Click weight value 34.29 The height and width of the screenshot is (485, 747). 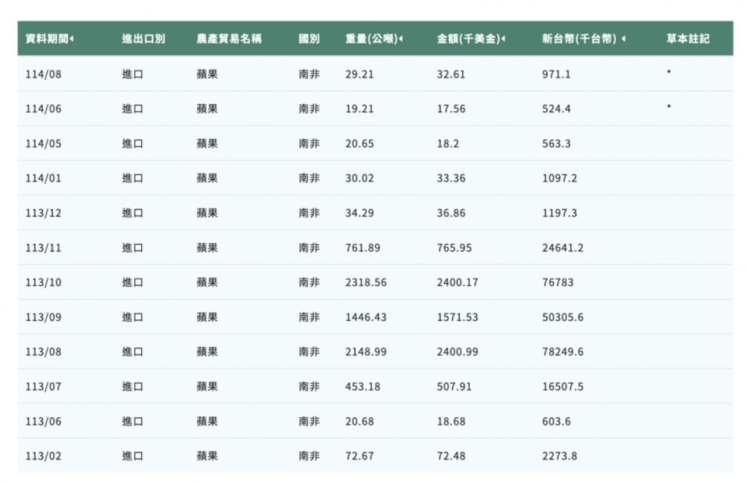359,213
